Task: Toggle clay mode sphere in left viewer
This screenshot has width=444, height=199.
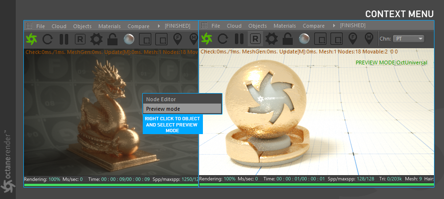Action: (129, 39)
